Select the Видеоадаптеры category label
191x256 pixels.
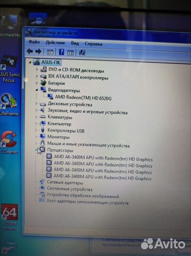coord(64,90)
